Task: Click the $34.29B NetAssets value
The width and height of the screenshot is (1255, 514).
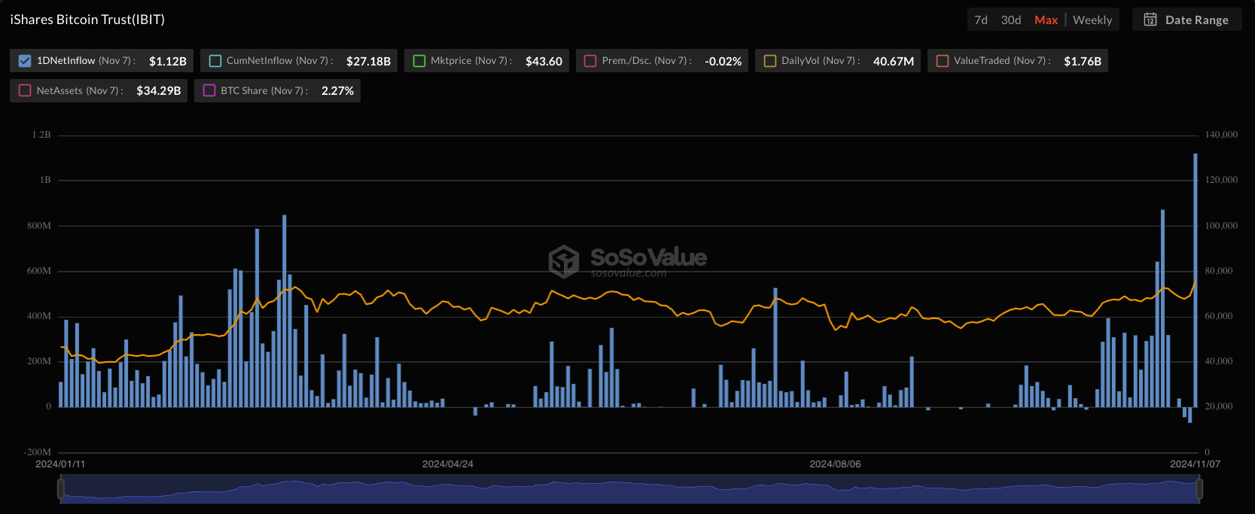Action: [159, 90]
